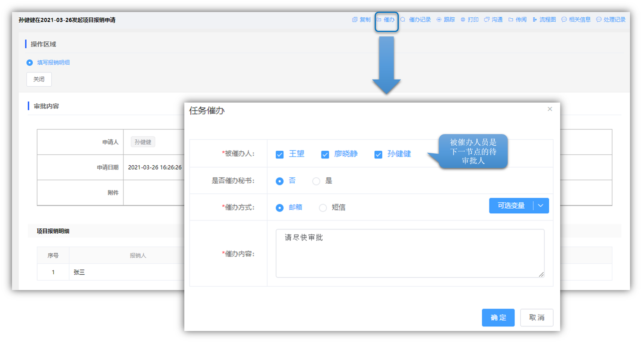Click the 跟踪 (track) icon

(439, 20)
